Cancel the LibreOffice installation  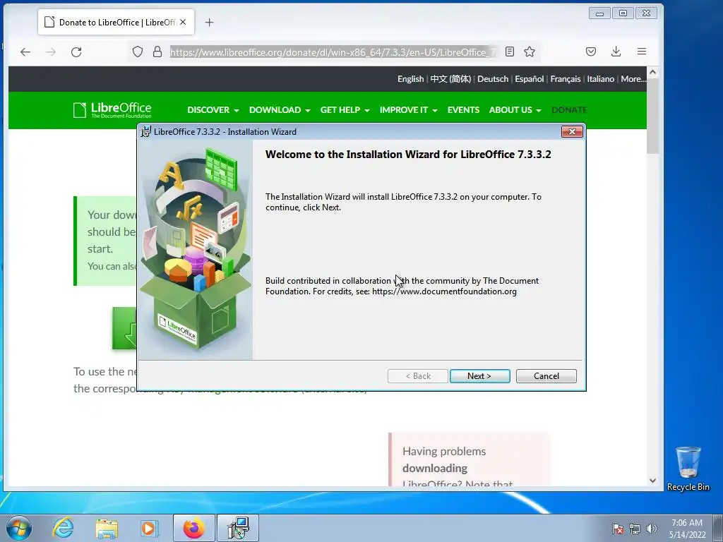[546, 376]
